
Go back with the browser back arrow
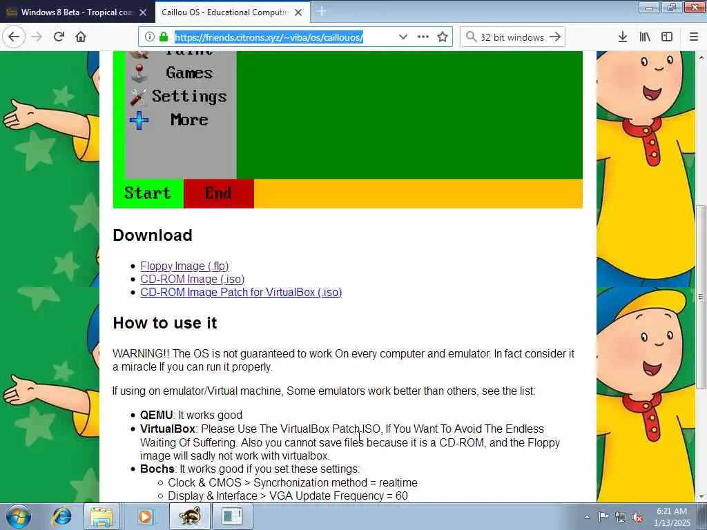tap(14, 37)
